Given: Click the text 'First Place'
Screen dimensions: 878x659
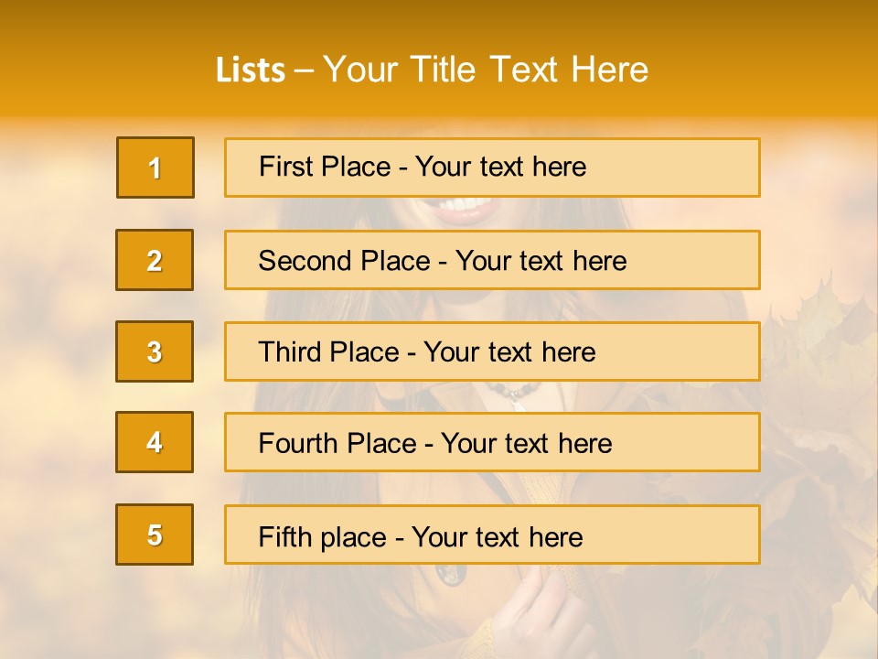Looking at the screenshot, I should 325,167.
